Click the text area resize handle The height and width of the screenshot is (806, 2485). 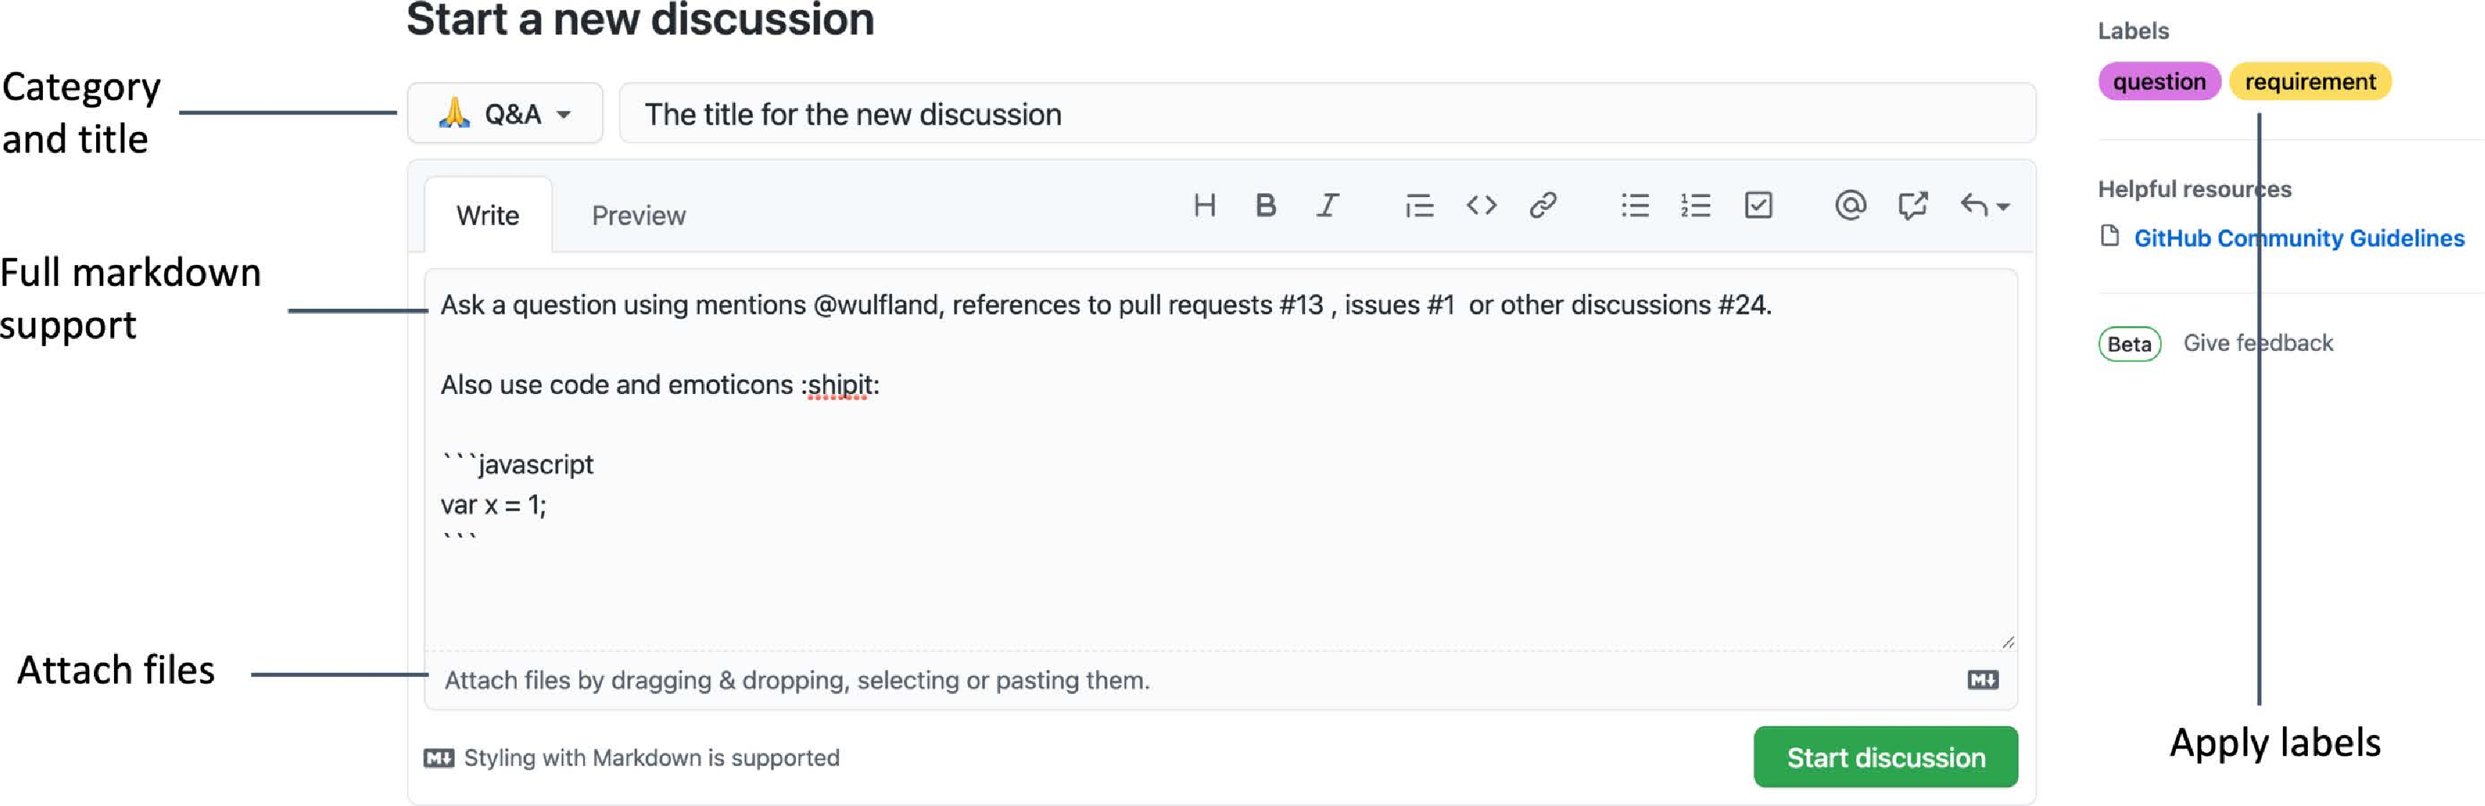point(2008,642)
